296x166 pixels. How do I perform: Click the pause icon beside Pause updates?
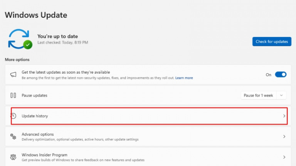coord(13,95)
